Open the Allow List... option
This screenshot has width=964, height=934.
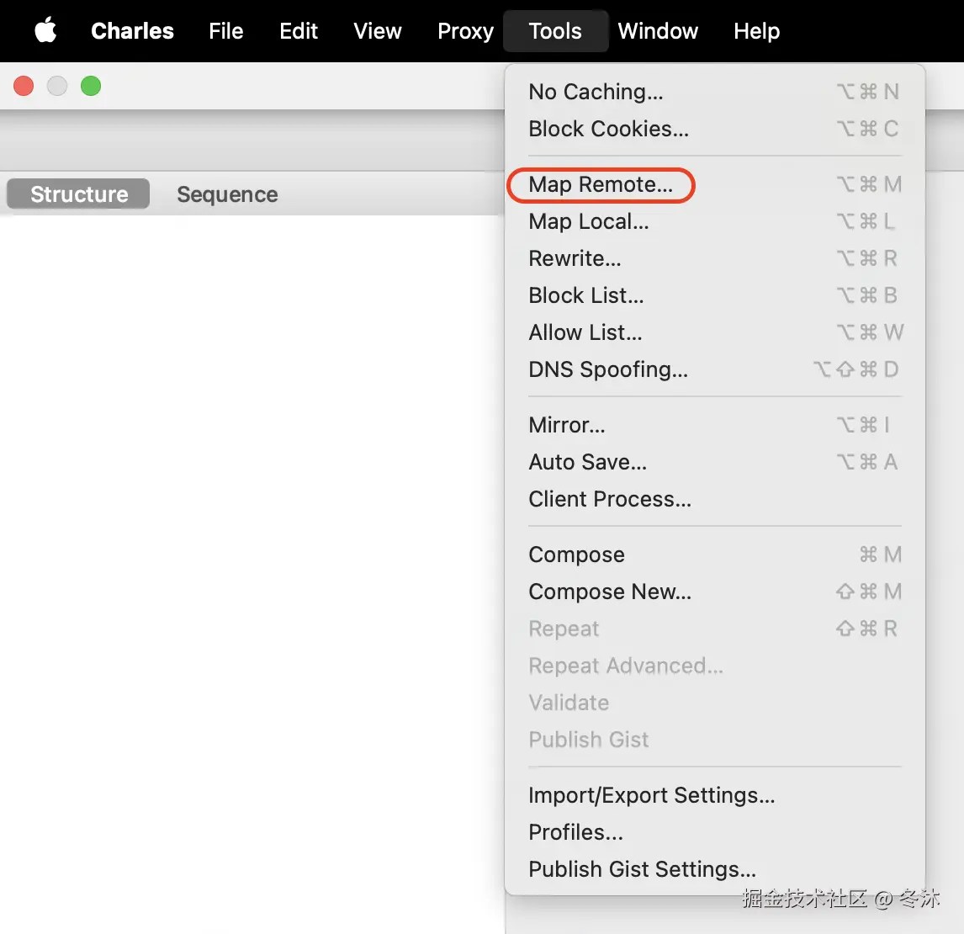pyautogui.click(x=714, y=332)
